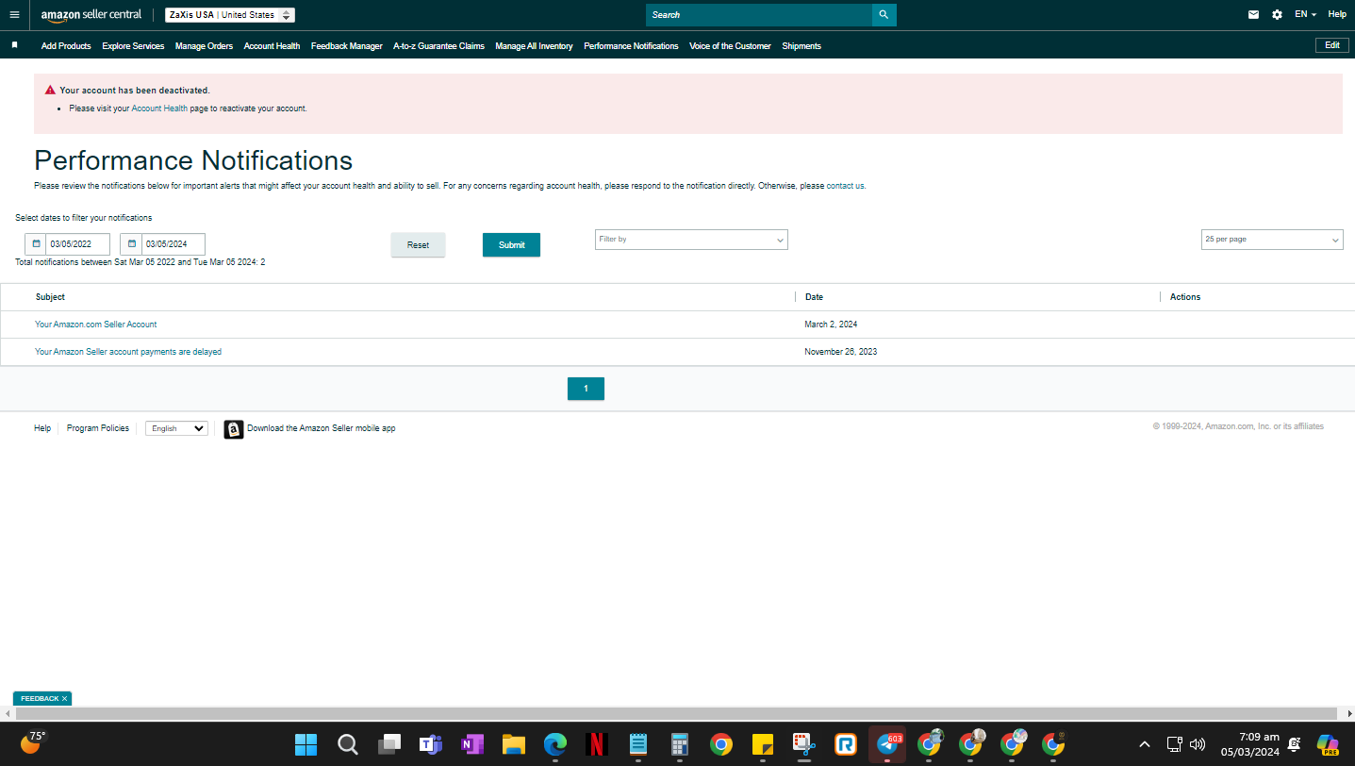
Task: Click the search magnifier button
Action: (884, 15)
